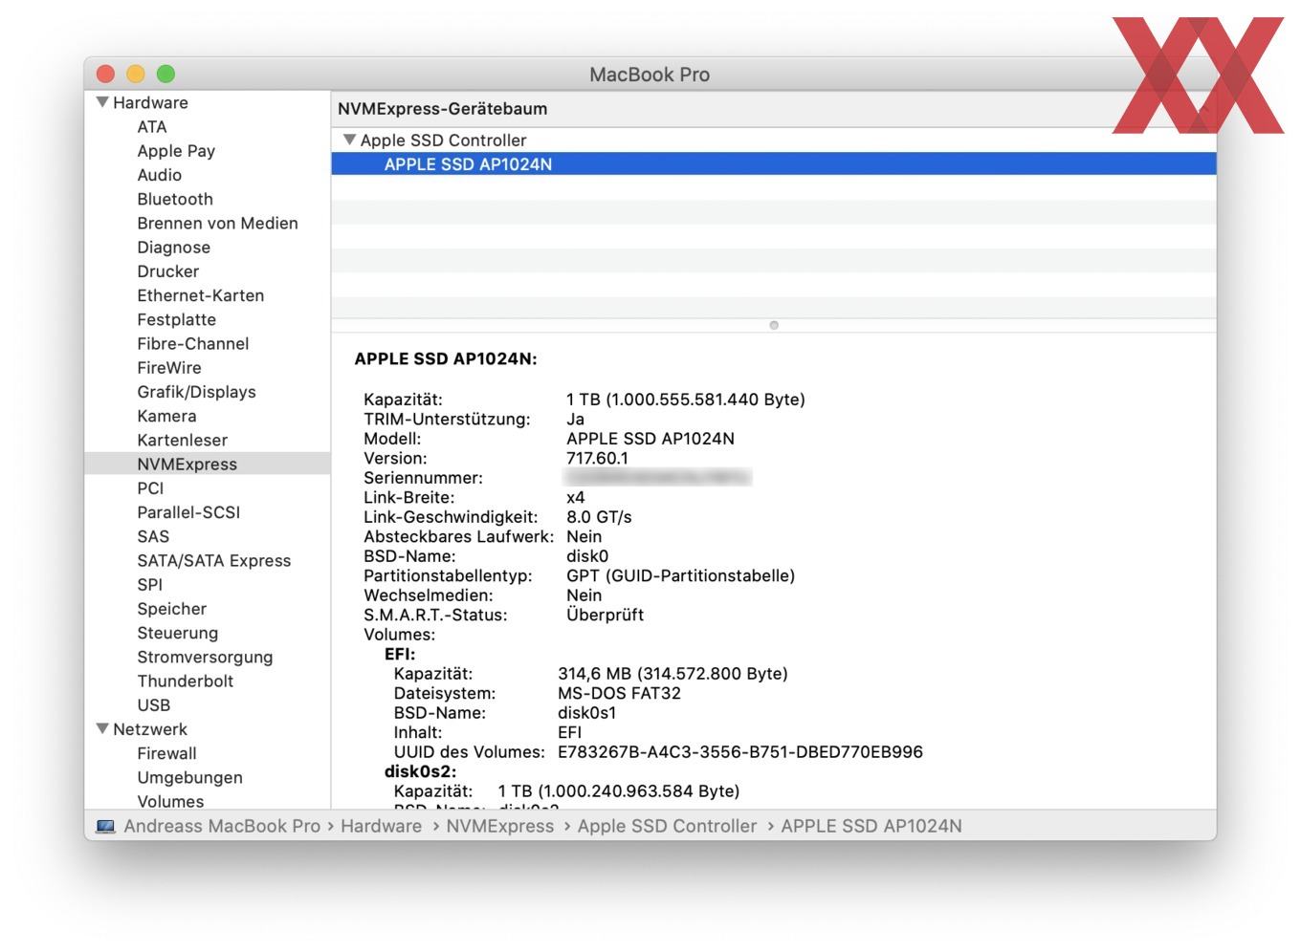Open Grafik/Displays entry

pos(197,392)
